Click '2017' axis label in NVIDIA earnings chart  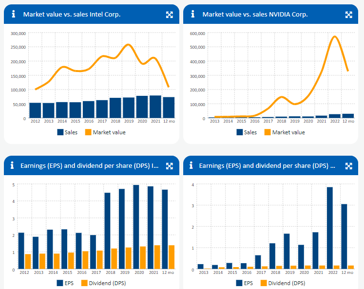[x=261, y=272]
